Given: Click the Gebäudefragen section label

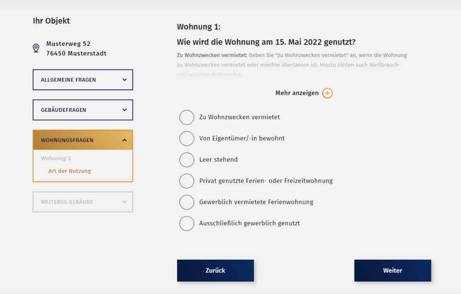Looking at the screenshot, I should tap(63, 110).
